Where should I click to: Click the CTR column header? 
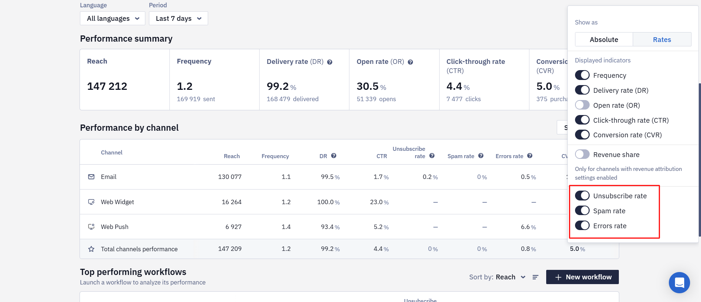(382, 156)
